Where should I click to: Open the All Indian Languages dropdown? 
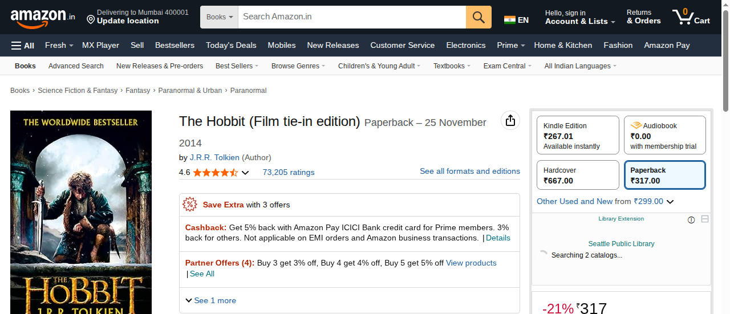581,66
